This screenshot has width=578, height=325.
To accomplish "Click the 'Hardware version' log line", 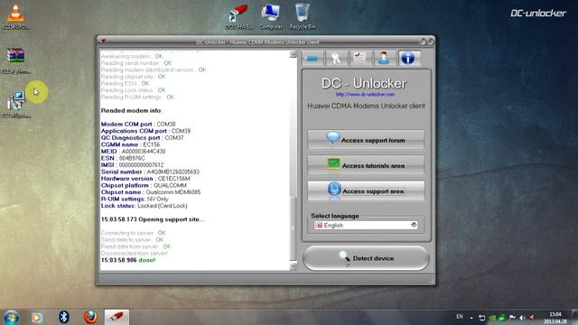I will click(145, 179).
